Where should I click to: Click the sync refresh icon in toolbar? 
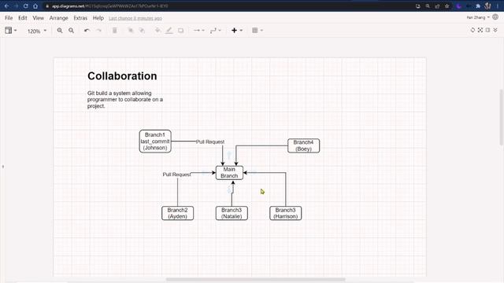pos(472,30)
